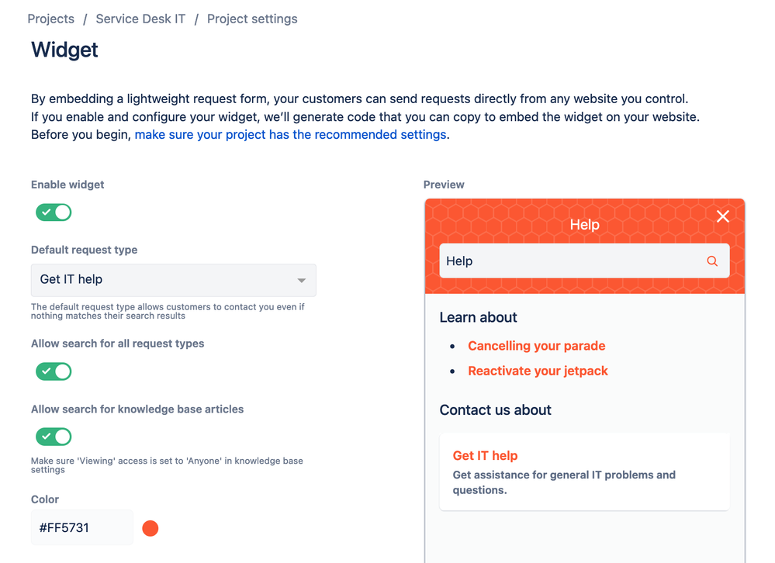Screen dimensions: 775x563
Task: Click the Learn about heading in preview
Action: click(x=478, y=317)
